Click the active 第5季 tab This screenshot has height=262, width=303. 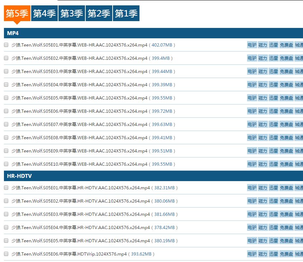[17, 14]
